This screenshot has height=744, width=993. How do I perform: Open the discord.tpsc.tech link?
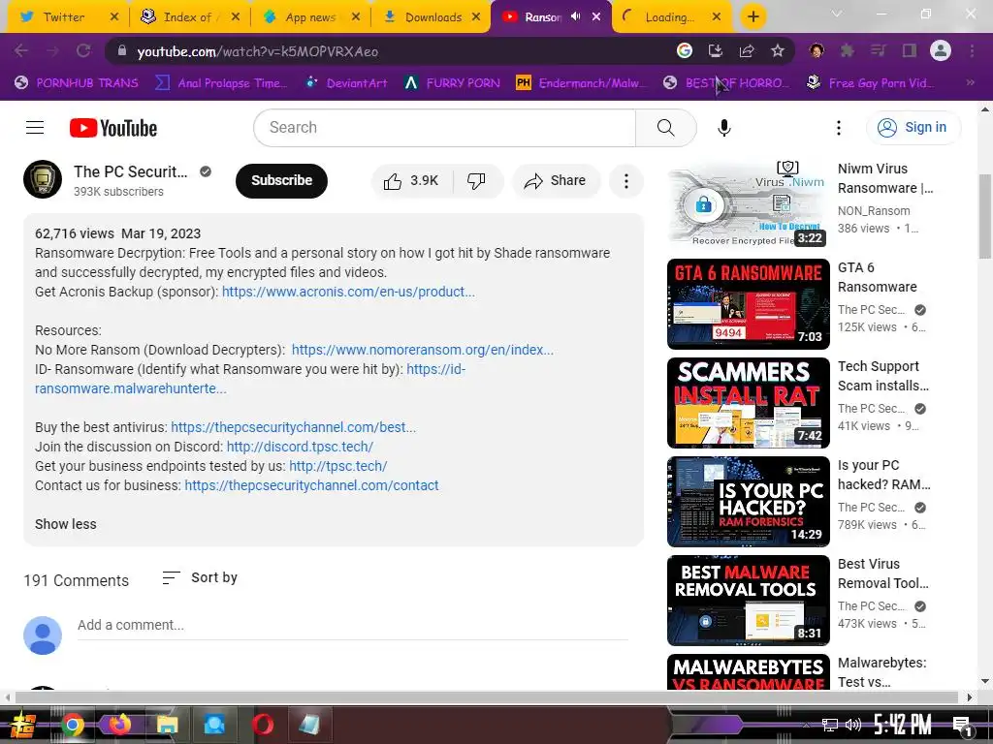(300, 447)
